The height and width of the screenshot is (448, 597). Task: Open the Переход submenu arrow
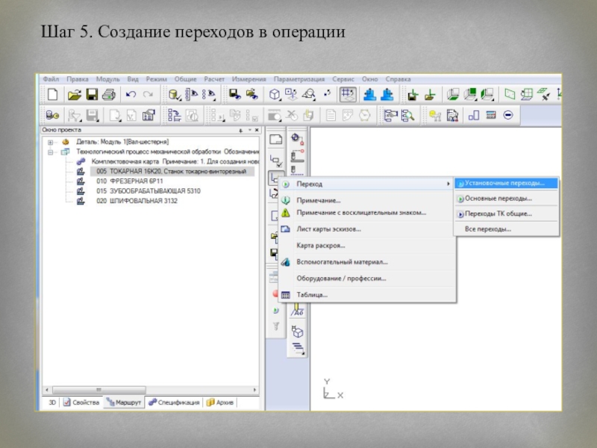click(448, 184)
